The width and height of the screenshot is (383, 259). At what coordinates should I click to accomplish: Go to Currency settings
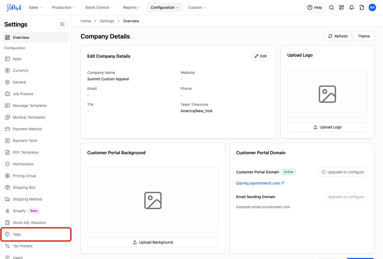coord(36,70)
